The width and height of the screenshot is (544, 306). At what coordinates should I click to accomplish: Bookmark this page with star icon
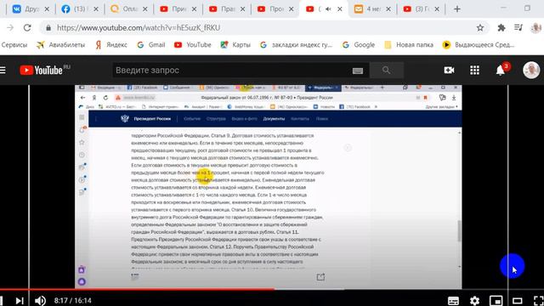point(479,28)
